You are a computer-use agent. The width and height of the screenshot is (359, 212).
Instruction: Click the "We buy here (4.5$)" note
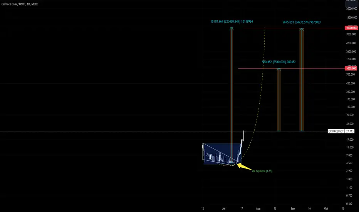262,171
